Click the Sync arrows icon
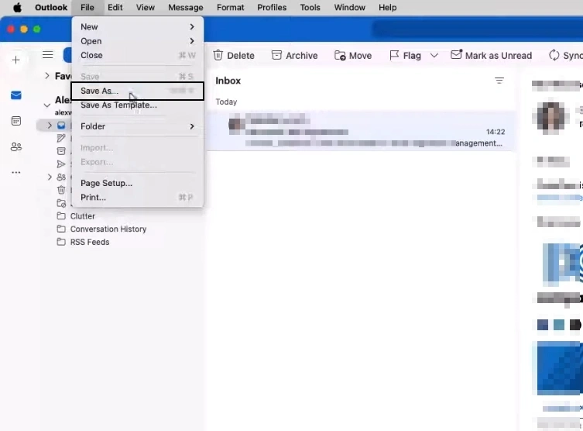The image size is (583, 431). [x=554, y=55]
